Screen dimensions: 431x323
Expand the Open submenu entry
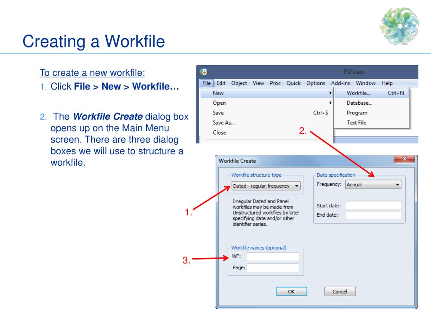pos(266,103)
